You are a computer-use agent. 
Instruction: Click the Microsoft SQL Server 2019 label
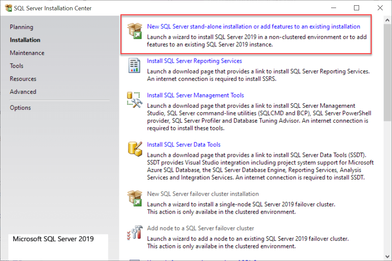coord(53,239)
